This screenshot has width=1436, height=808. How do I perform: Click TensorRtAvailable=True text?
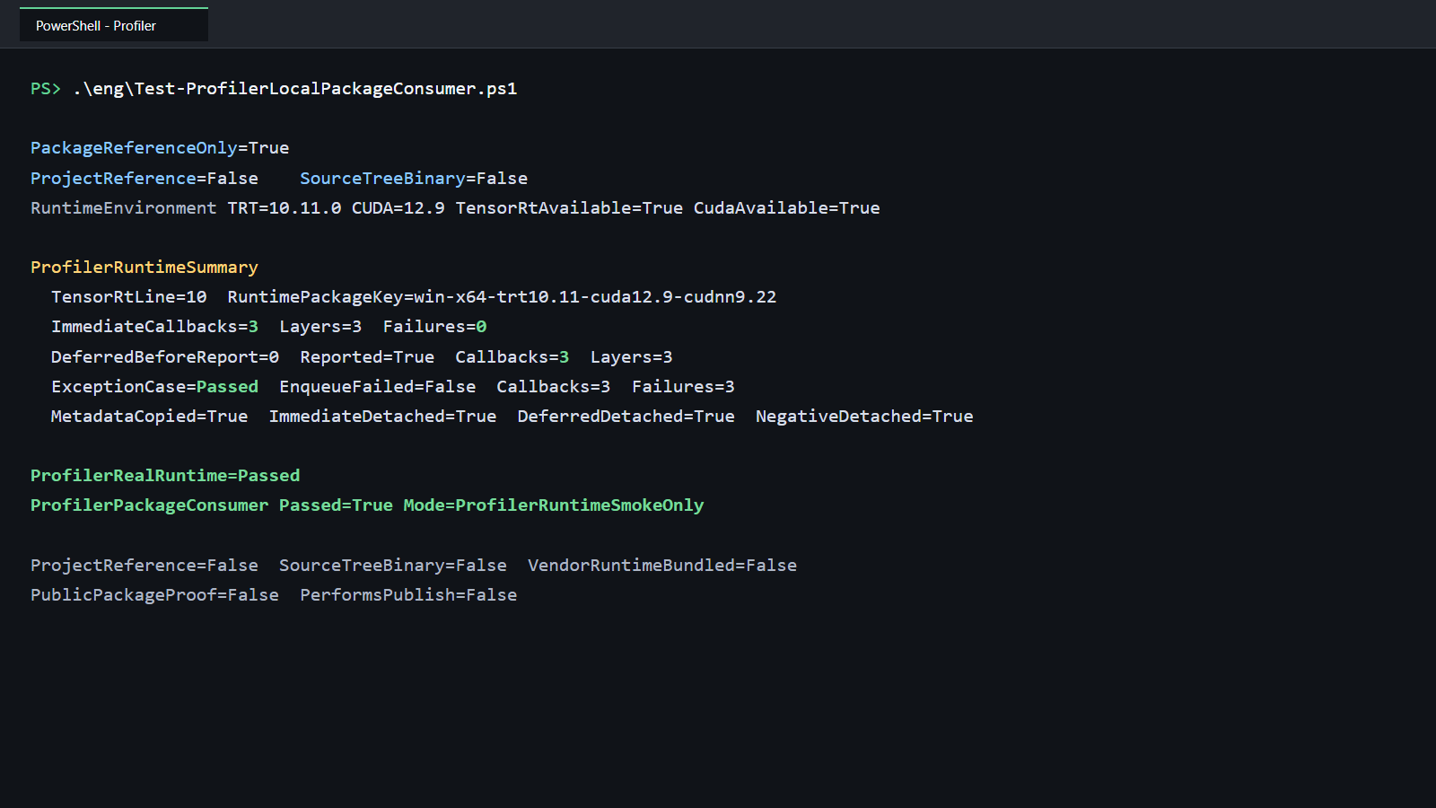(x=569, y=208)
